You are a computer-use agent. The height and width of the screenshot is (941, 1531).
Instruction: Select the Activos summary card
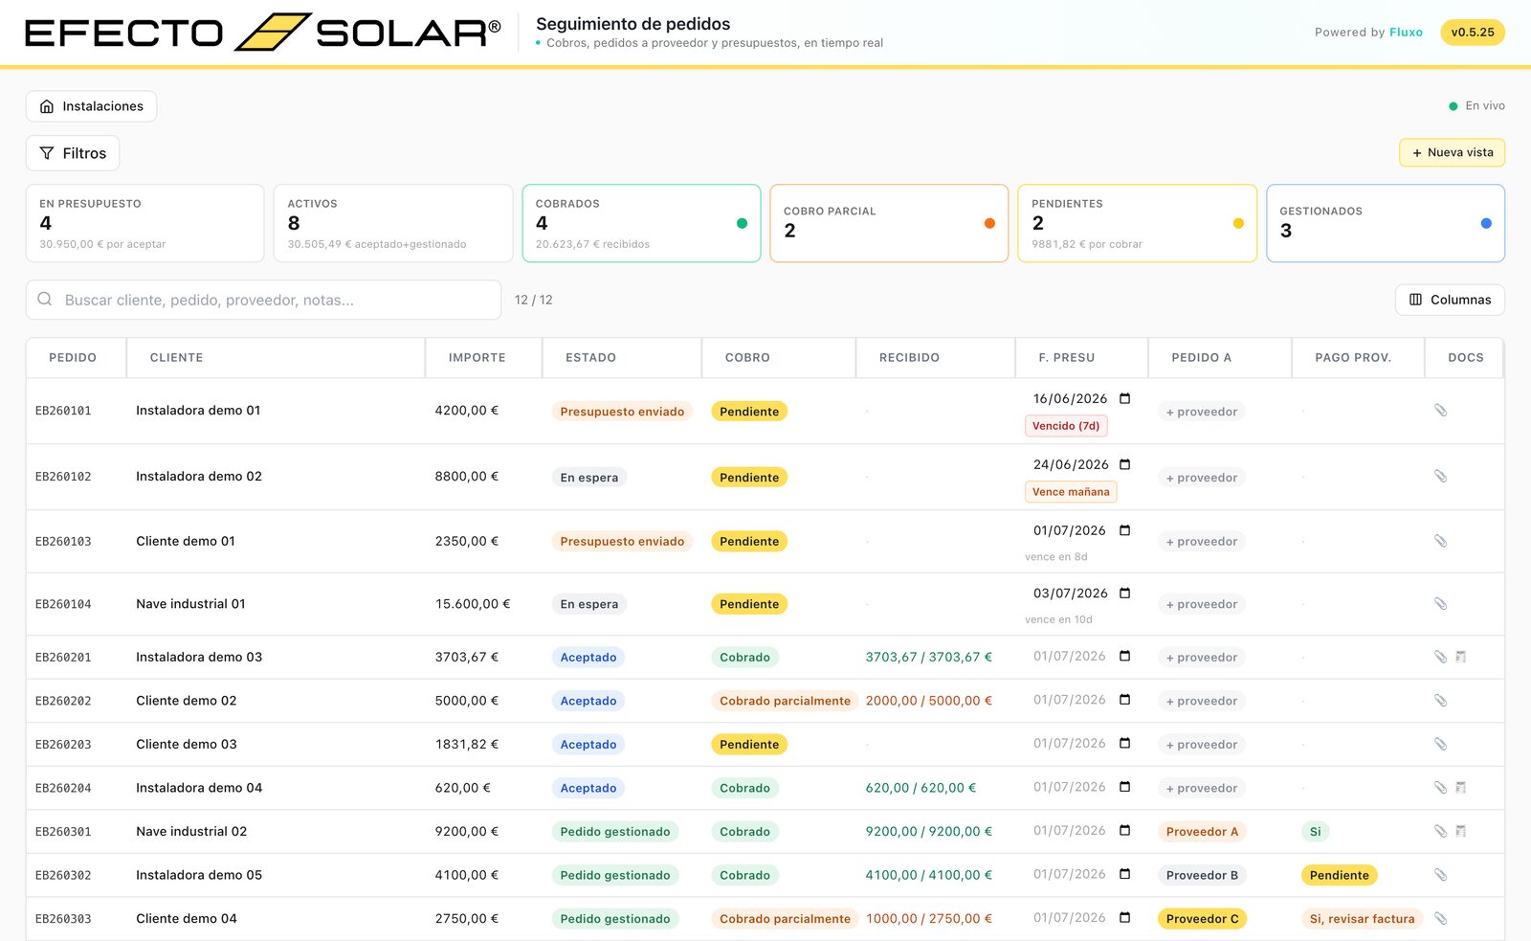point(393,223)
